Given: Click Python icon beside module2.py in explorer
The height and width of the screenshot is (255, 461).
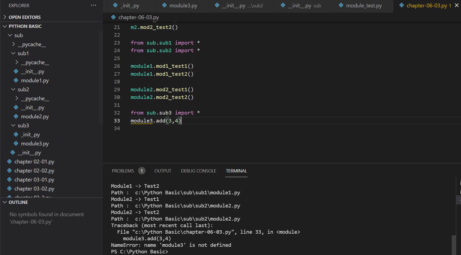Looking at the screenshot, I should [x=16, y=116].
